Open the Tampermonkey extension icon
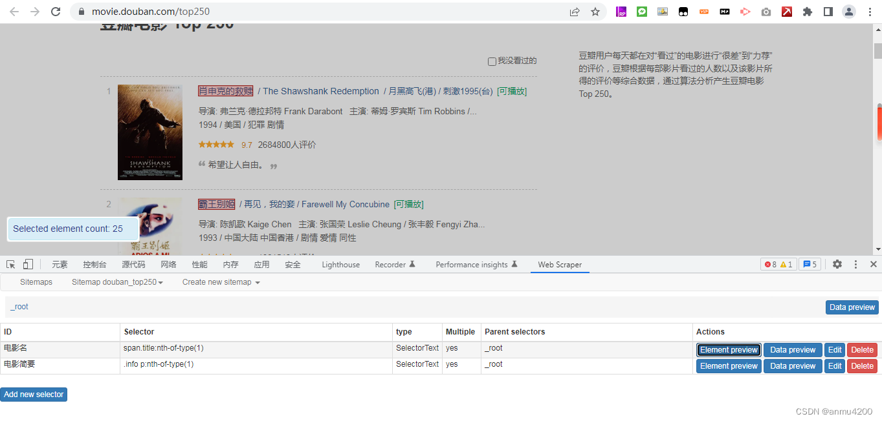882x421 pixels. pos(683,12)
